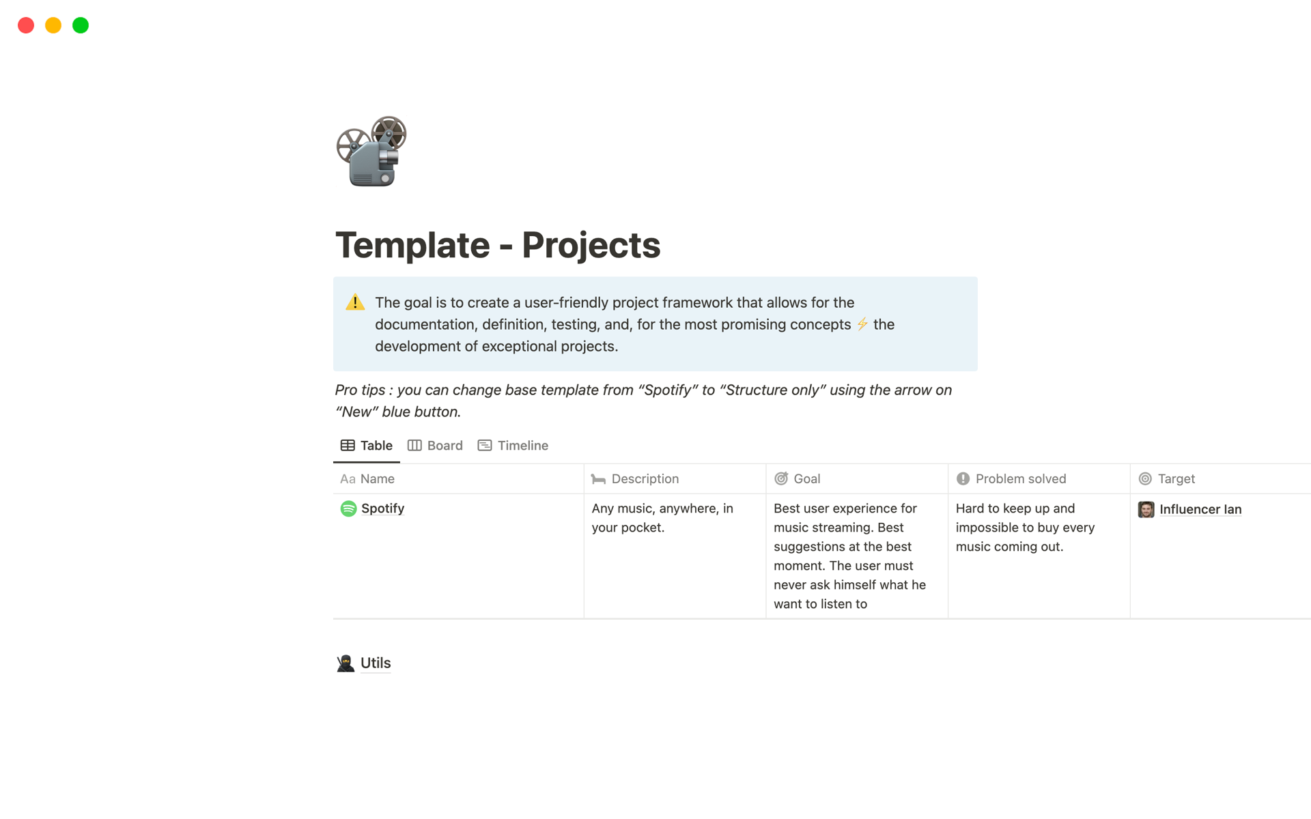Select the Spotify description cell text
1311x819 pixels.
pyautogui.click(x=662, y=518)
